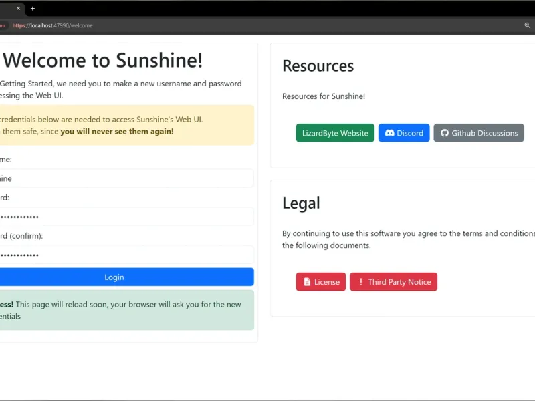This screenshot has width=535, height=401.
Task: Click the License file icon
Action: 307,282
